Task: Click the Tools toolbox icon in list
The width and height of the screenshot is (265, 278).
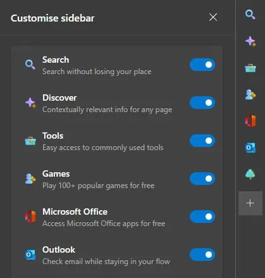Action: pos(30,141)
